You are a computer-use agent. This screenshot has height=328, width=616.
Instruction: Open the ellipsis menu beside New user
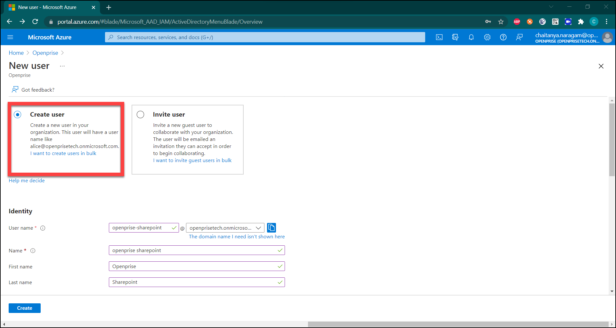62,66
